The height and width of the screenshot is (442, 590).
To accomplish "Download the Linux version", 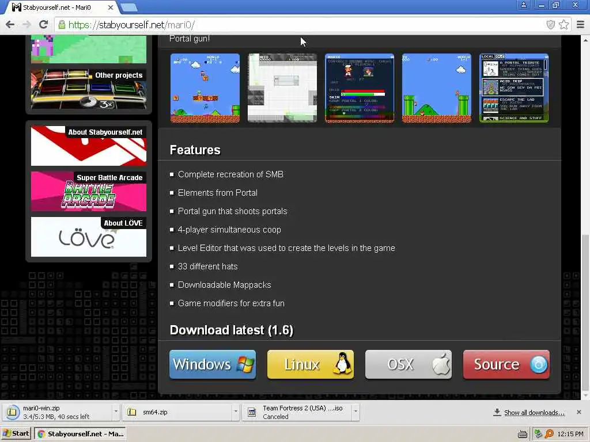I will click(311, 364).
